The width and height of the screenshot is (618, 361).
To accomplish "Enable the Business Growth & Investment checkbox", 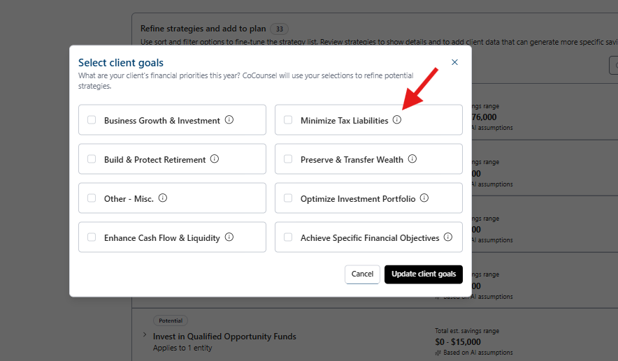I will click(x=92, y=120).
